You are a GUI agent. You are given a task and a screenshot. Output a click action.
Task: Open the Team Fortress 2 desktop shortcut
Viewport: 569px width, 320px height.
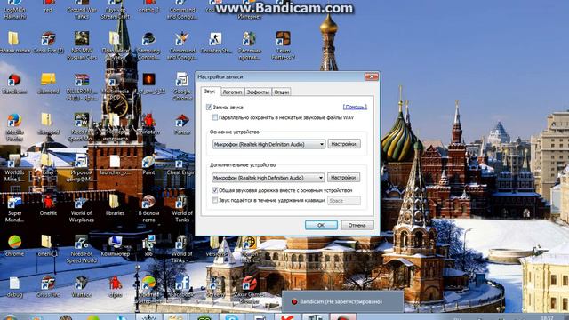[283, 45]
